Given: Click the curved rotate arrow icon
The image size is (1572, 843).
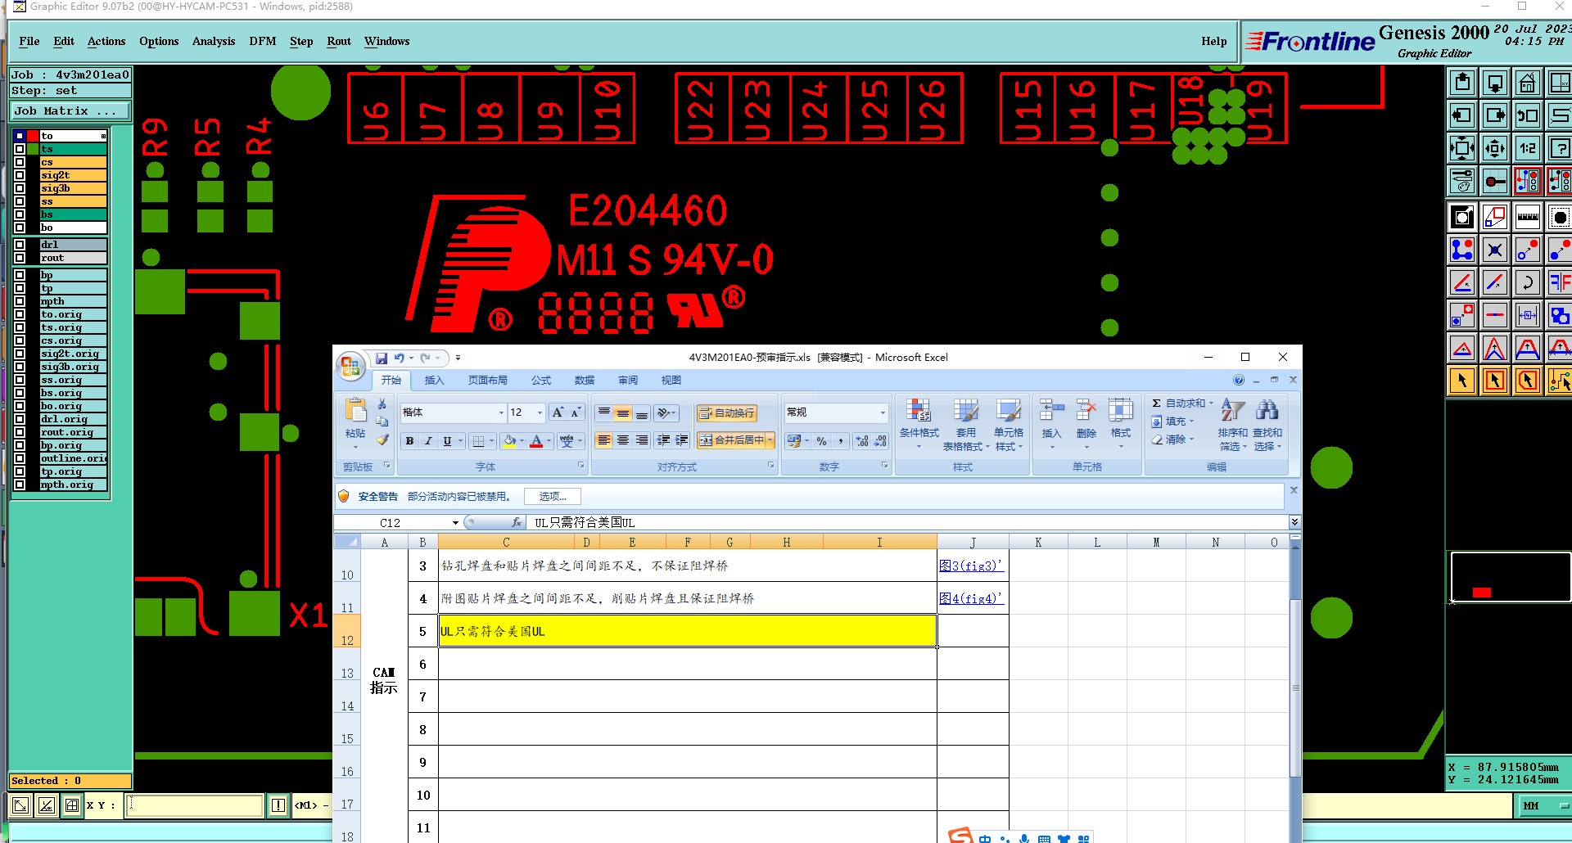Looking at the screenshot, I should coord(1527,282).
